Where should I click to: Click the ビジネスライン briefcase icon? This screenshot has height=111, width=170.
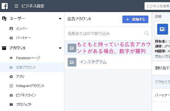pos(11,95)
